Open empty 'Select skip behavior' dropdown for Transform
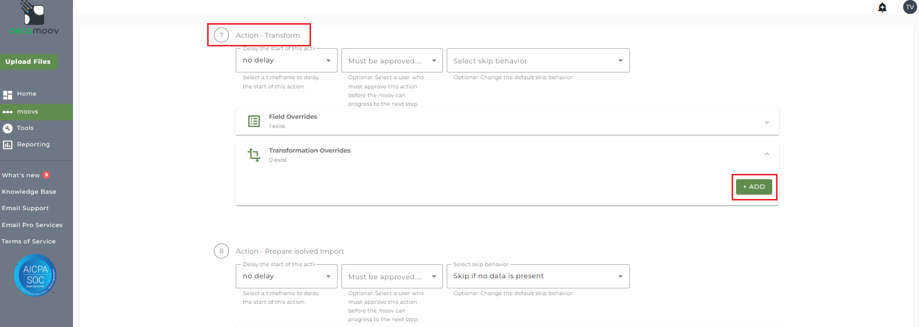Viewport: 919px width, 327px height. tap(537, 61)
